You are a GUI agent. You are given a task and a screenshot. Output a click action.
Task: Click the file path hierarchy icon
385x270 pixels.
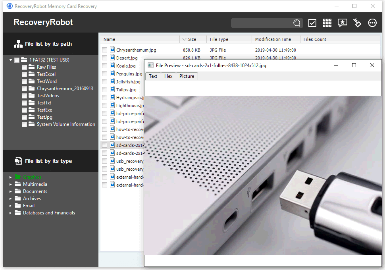tap(18, 44)
